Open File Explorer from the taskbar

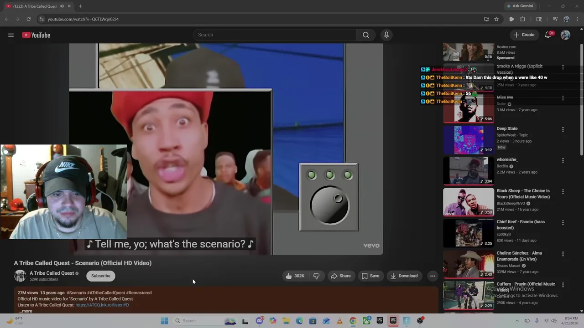[x=286, y=321]
